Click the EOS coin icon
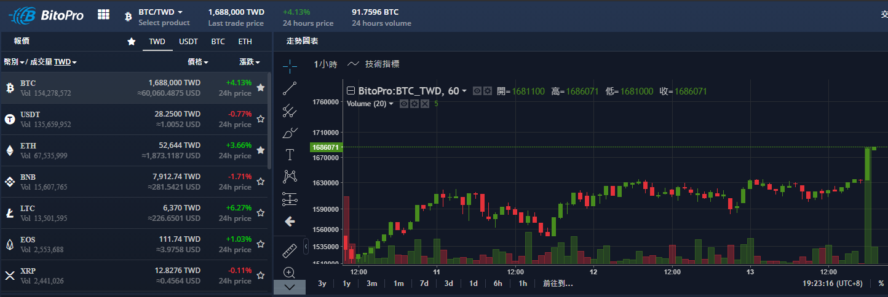The height and width of the screenshot is (297, 888). 10,244
